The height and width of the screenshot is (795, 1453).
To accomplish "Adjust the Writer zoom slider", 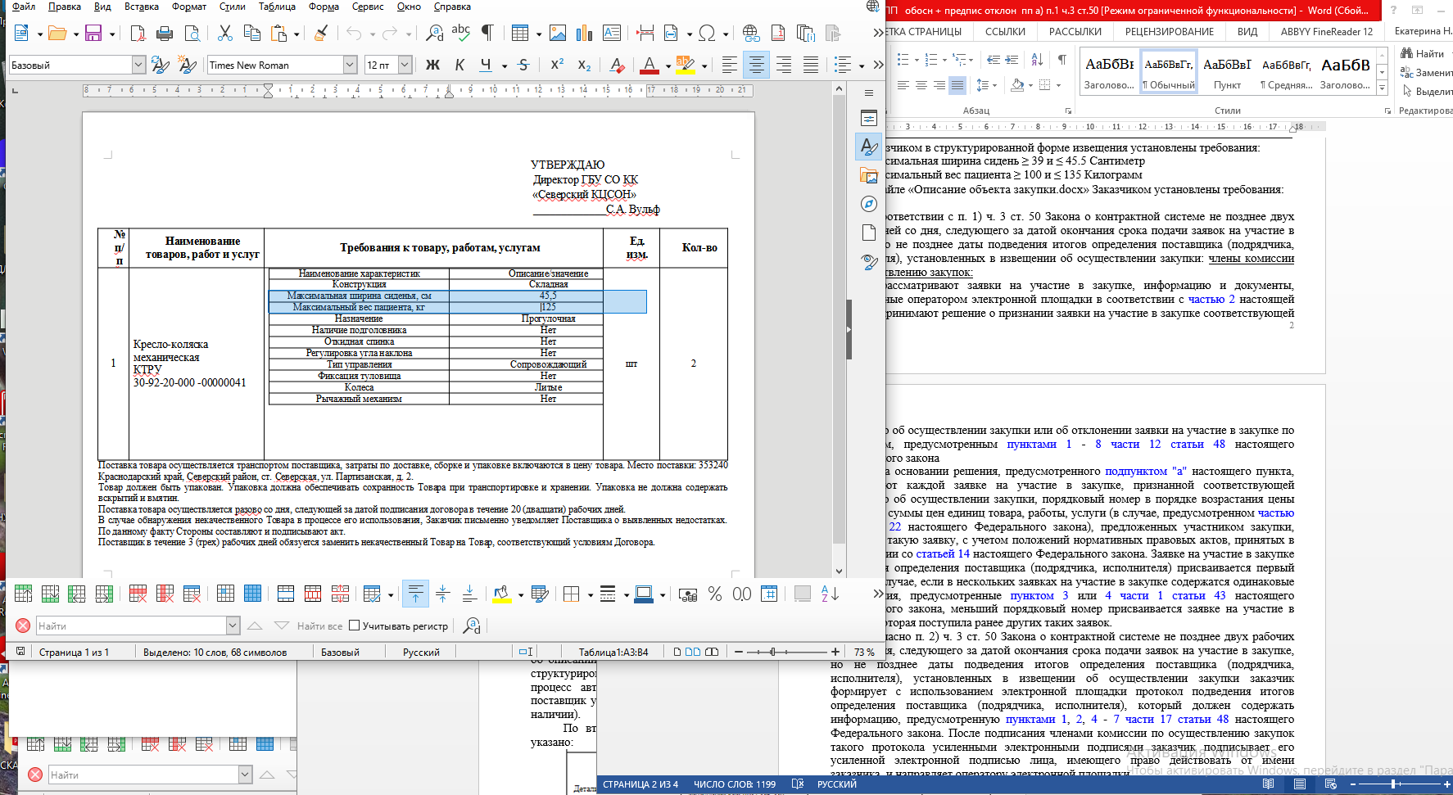I will (772, 652).
